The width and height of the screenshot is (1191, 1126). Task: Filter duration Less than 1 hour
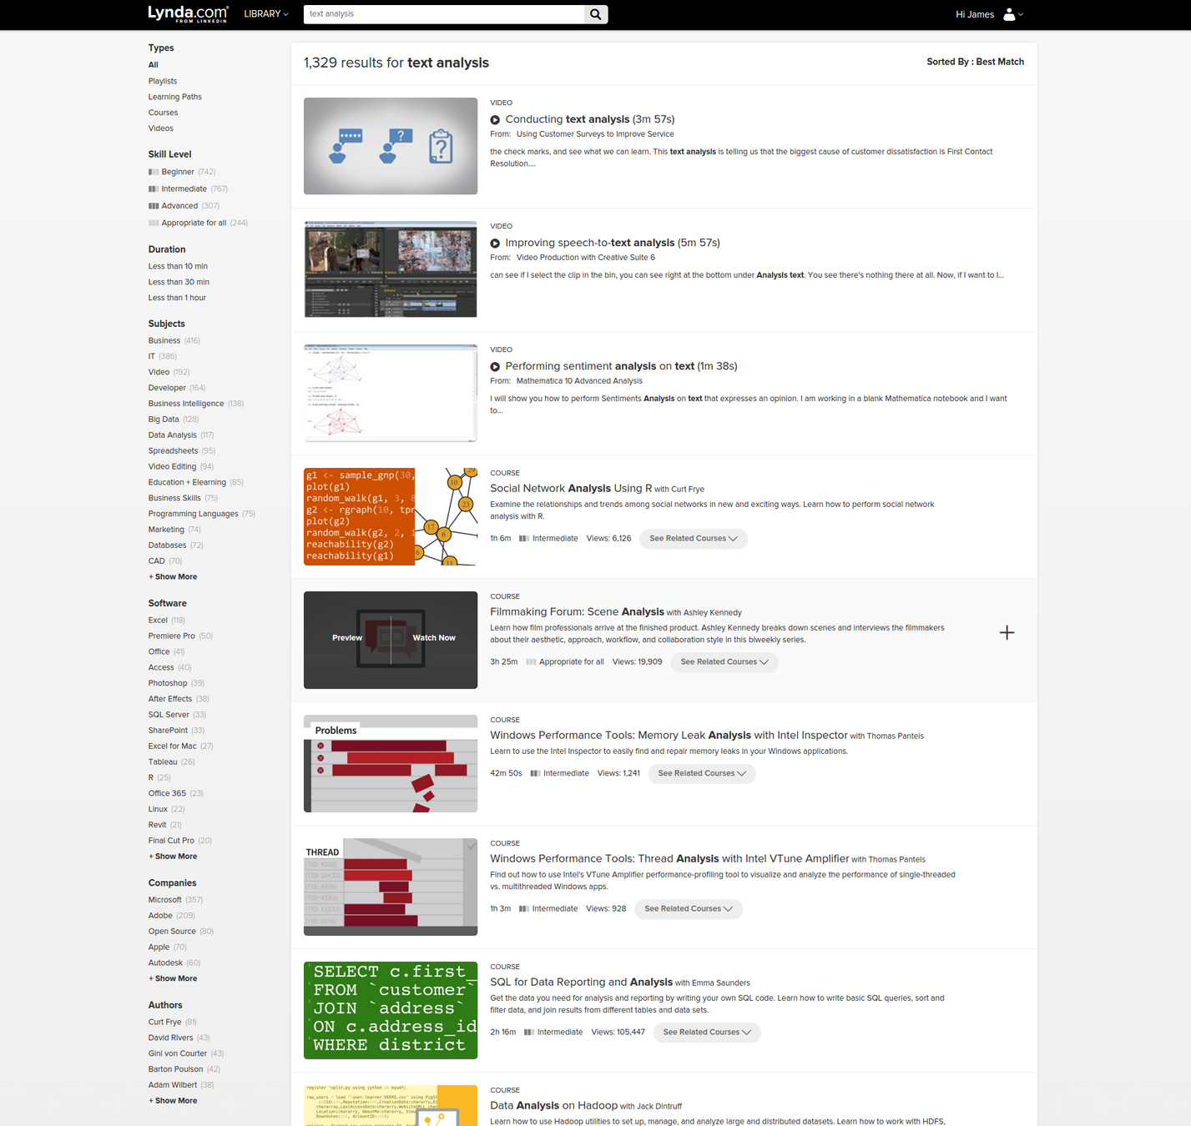177,298
